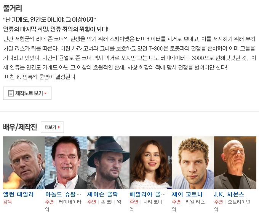Open 더보기 for cast and crew
The image size is (259, 215).
click(x=52, y=127)
